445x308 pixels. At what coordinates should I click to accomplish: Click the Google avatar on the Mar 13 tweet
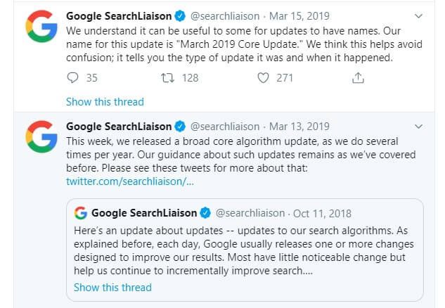pos(41,136)
